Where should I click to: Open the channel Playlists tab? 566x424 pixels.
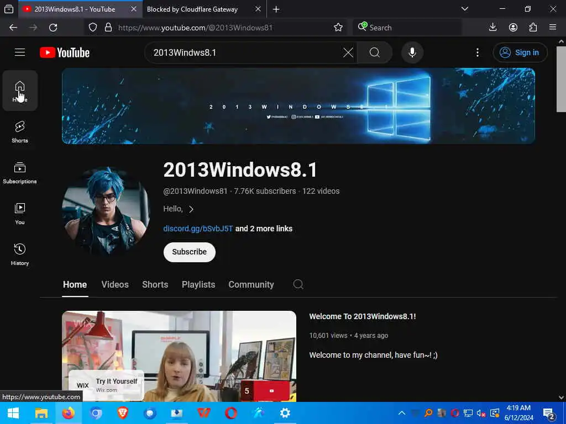point(198,284)
